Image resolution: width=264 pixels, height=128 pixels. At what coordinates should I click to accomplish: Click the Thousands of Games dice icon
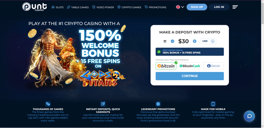click(x=48, y=104)
